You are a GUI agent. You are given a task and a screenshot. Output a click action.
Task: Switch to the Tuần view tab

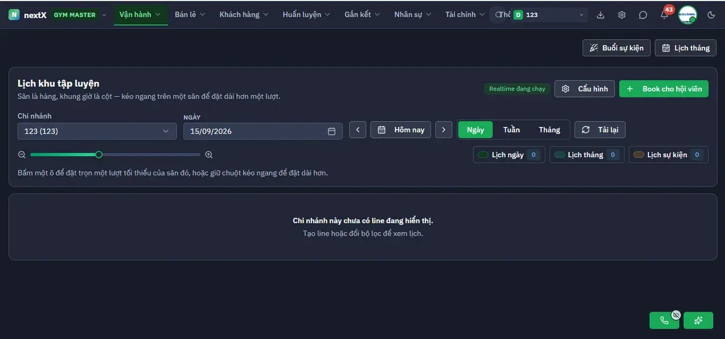(x=511, y=130)
